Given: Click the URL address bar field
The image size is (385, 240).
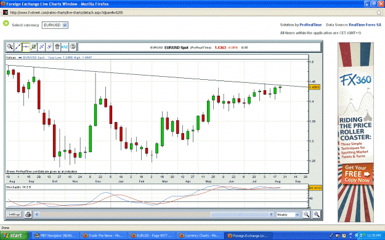Looking at the screenshot, I should pyautogui.click(x=192, y=12).
